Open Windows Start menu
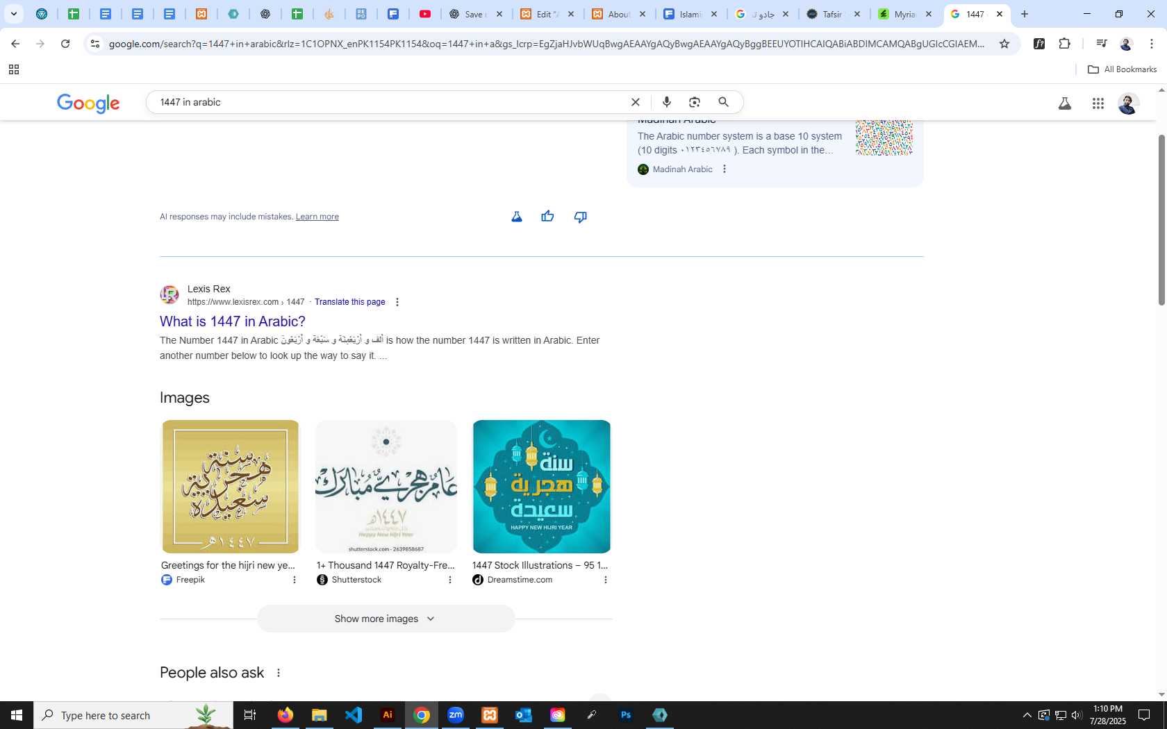 (x=17, y=715)
